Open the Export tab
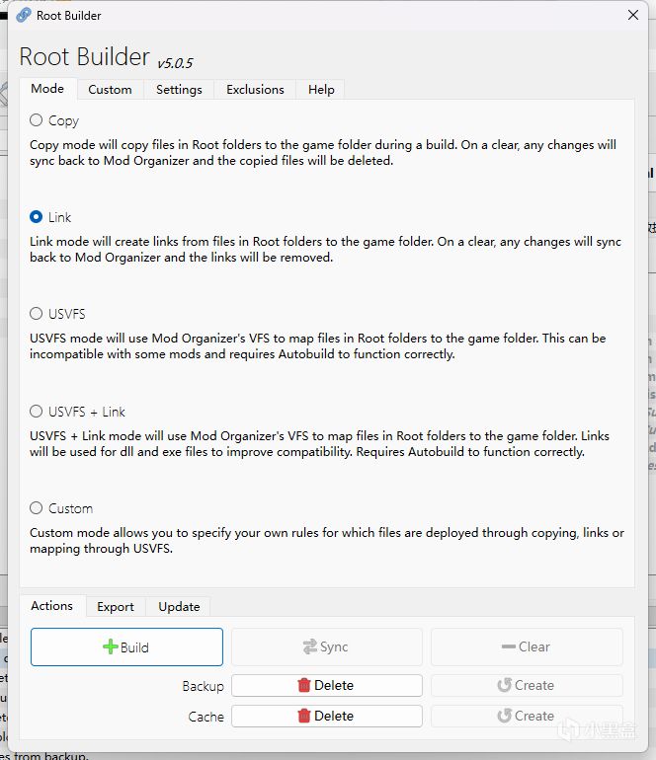Image resolution: width=656 pixels, height=760 pixels. pos(116,607)
